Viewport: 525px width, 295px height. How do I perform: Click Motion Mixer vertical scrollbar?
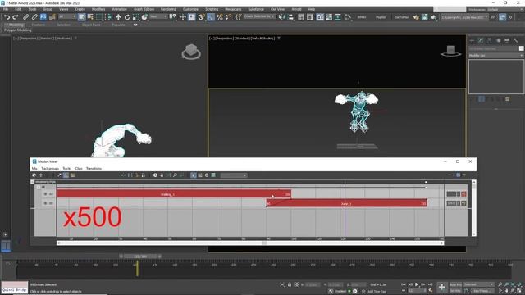point(474,208)
